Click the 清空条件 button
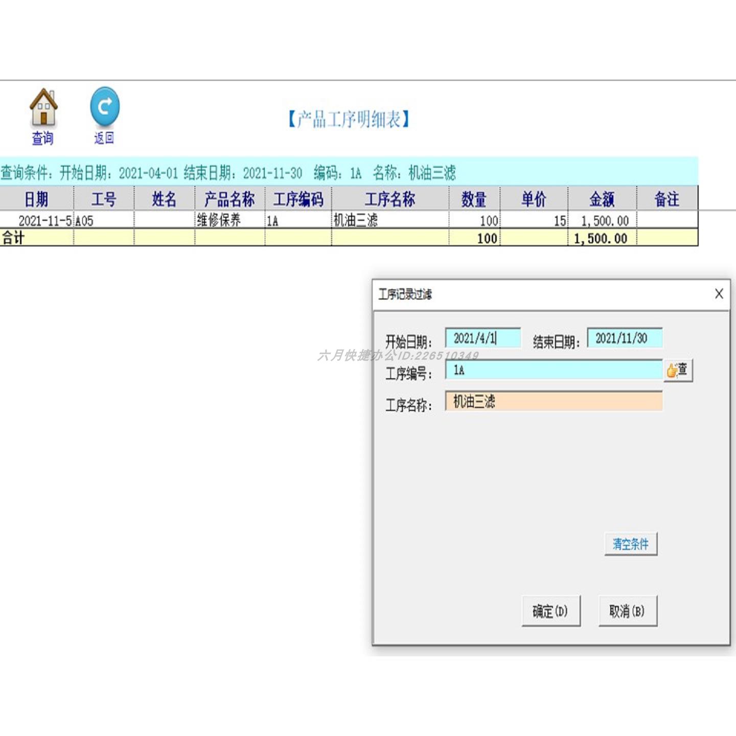The image size is (736, 736). pyautogui.click(x=631, y=544)
